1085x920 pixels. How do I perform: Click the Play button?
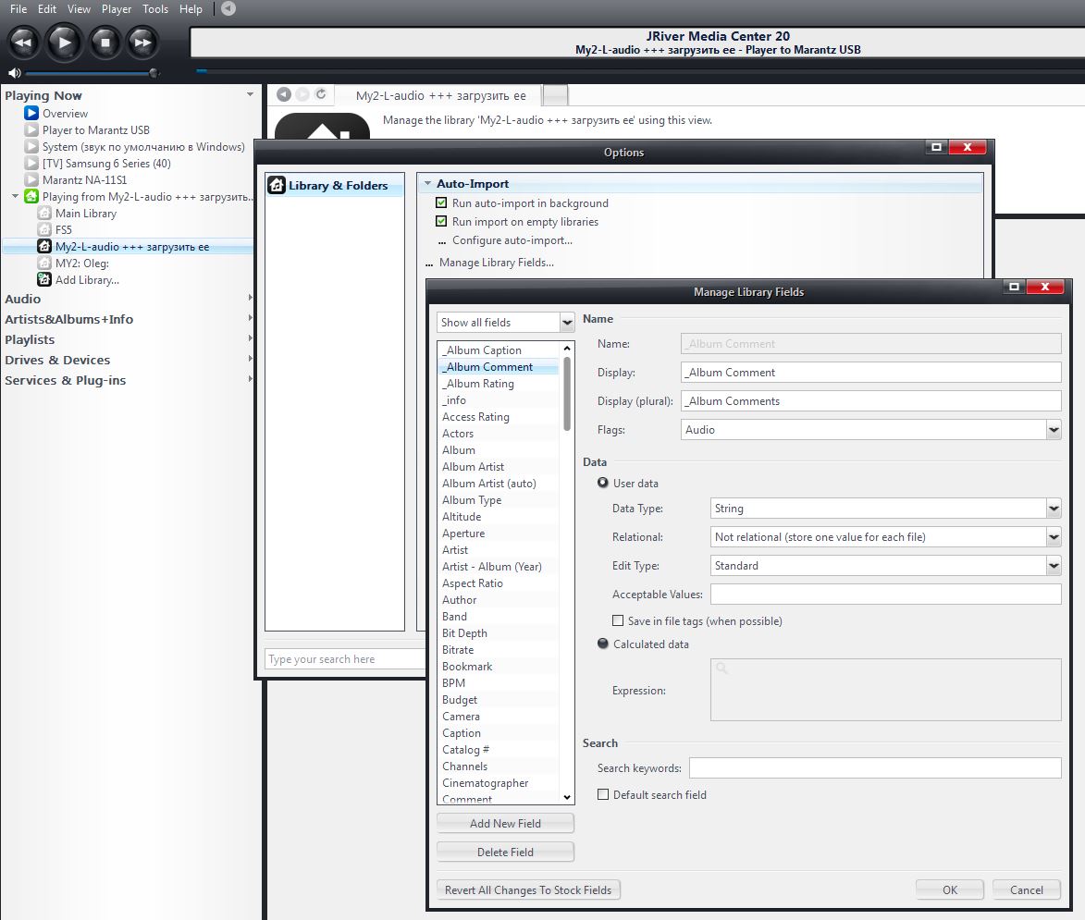pyautogui.click(x=65, y=43)
